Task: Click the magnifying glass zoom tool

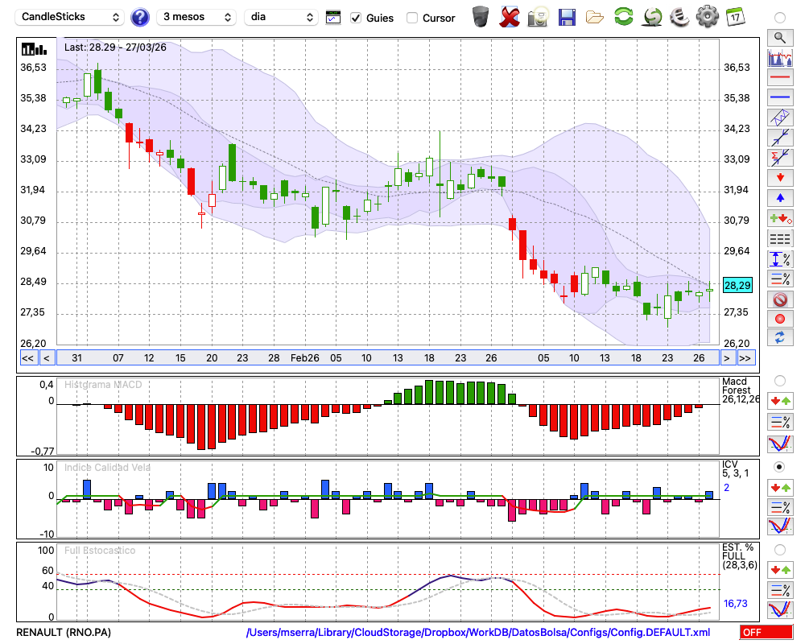Action: click(x=779, y=37)
